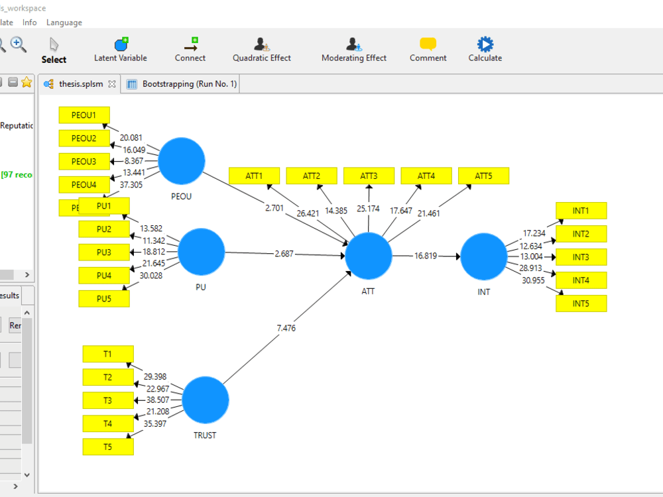This screenshot has height=497, width=663.
Task: Open the Language menu
Action: (x=64, y=22)
